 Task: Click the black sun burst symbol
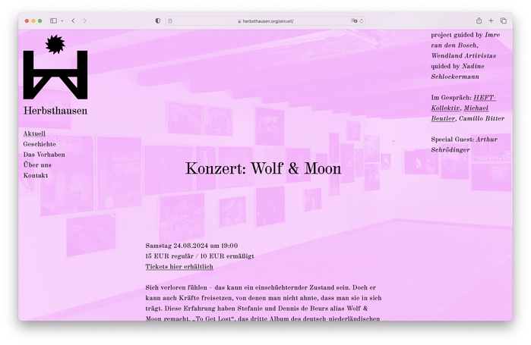coord(55,44)
